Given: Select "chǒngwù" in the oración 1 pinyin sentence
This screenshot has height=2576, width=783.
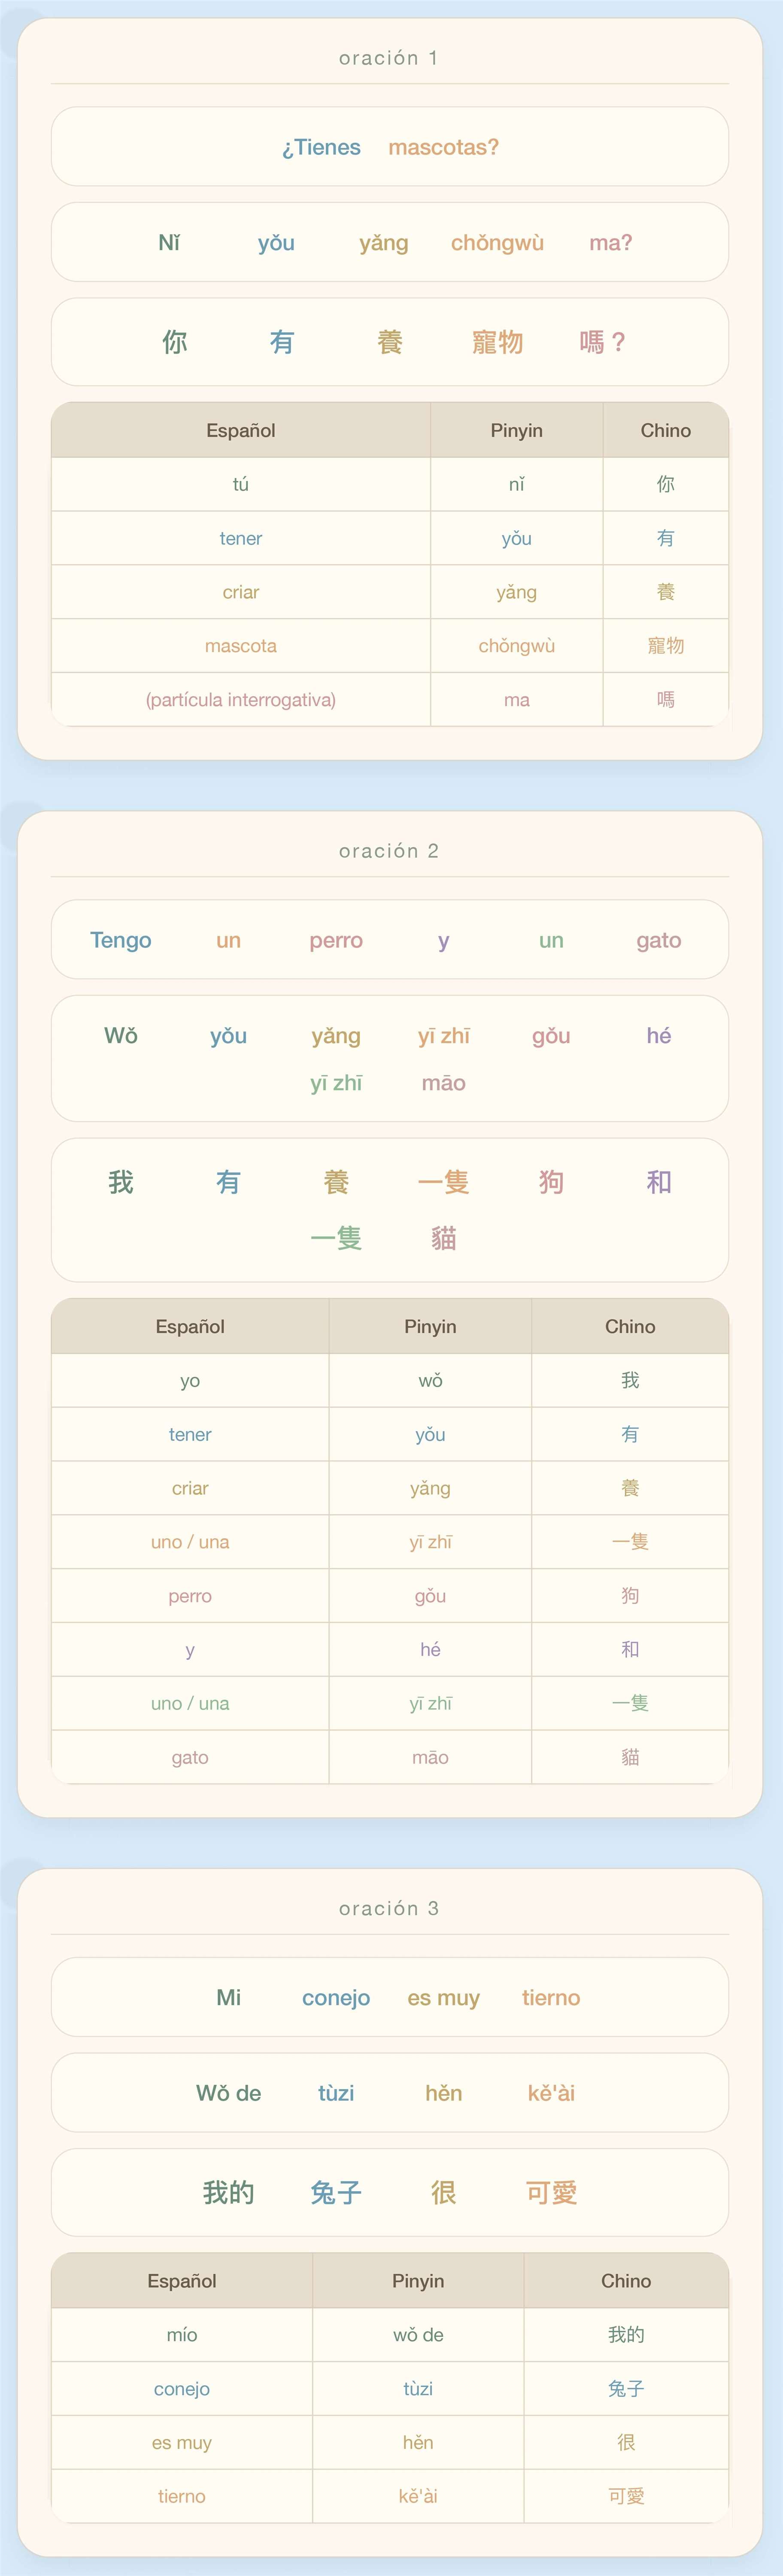Looking at the screenshot, I should pos(497,243).
